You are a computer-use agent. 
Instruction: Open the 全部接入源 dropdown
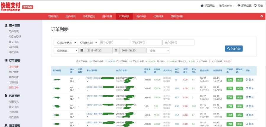point(87,43)
